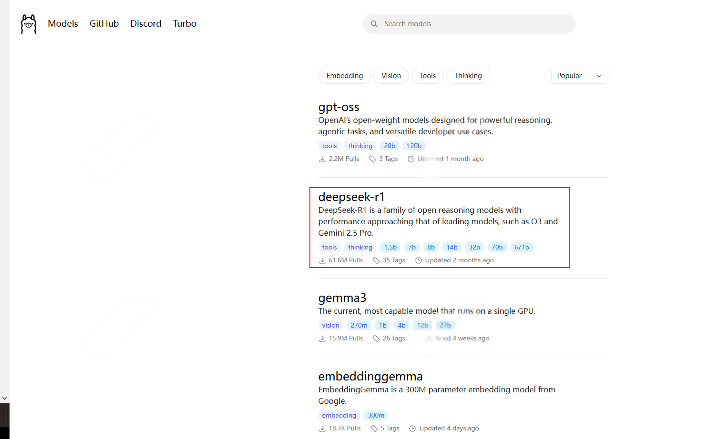The image size is (719, 439).
Task: Click the 27b tag under gemma3
Action: 445,326
